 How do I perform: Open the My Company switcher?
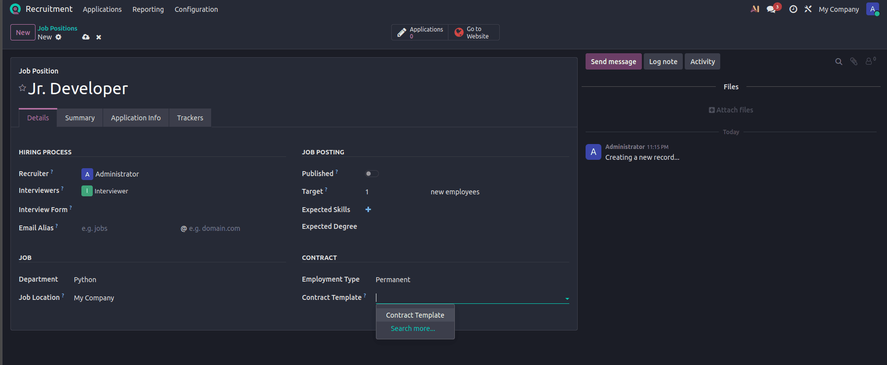pos(839,9)
